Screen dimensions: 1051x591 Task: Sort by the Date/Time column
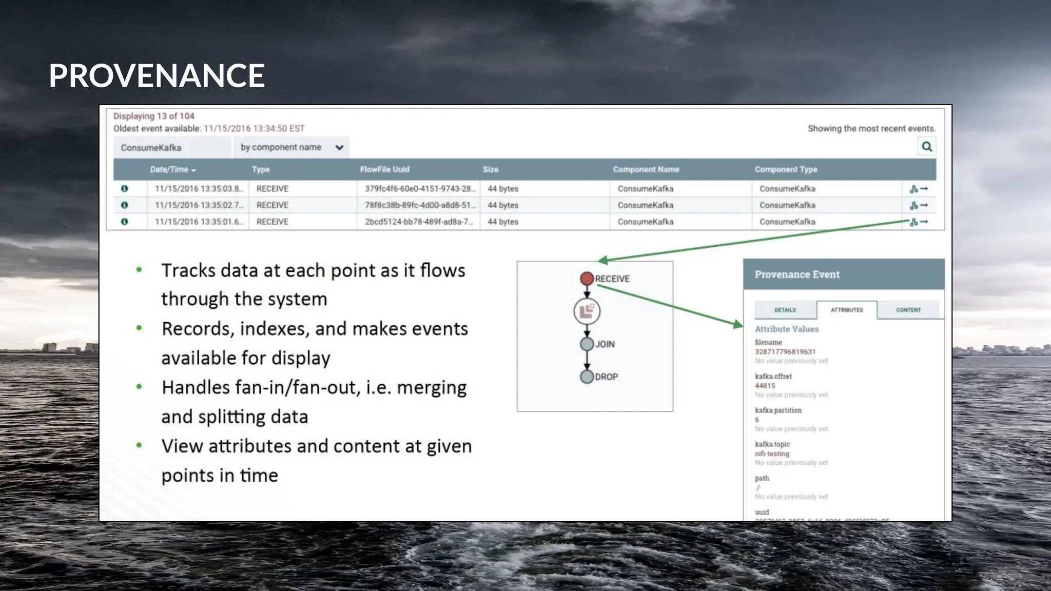point(172,169)
